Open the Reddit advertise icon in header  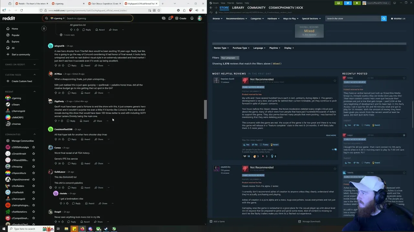(164, 18)
